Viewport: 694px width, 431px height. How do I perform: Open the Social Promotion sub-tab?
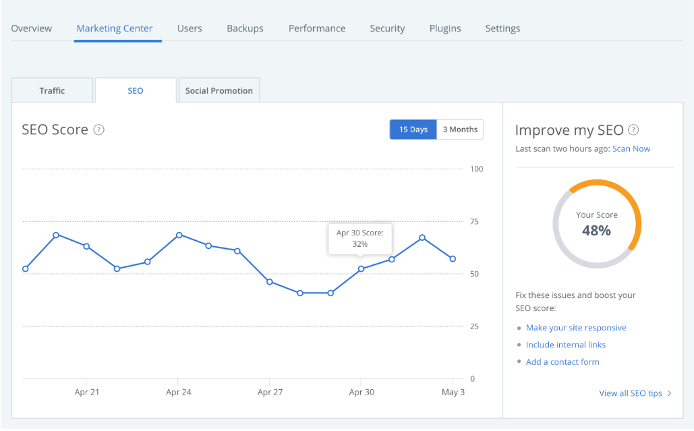[219, 90]
